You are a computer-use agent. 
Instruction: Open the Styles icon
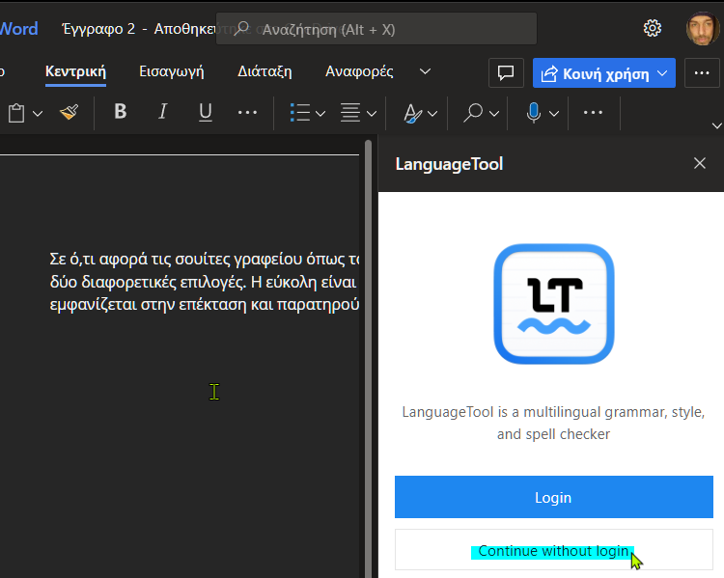(x=412, y=114)
